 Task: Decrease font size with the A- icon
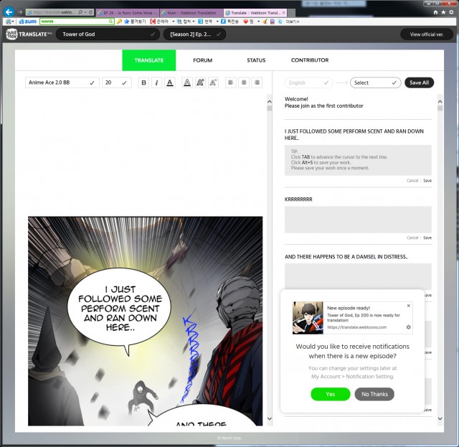tap(213, 83)
